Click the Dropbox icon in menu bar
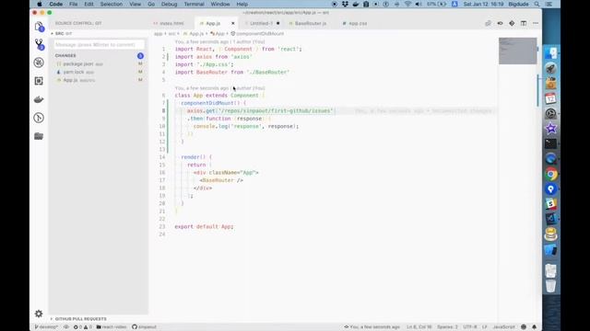 345,4
